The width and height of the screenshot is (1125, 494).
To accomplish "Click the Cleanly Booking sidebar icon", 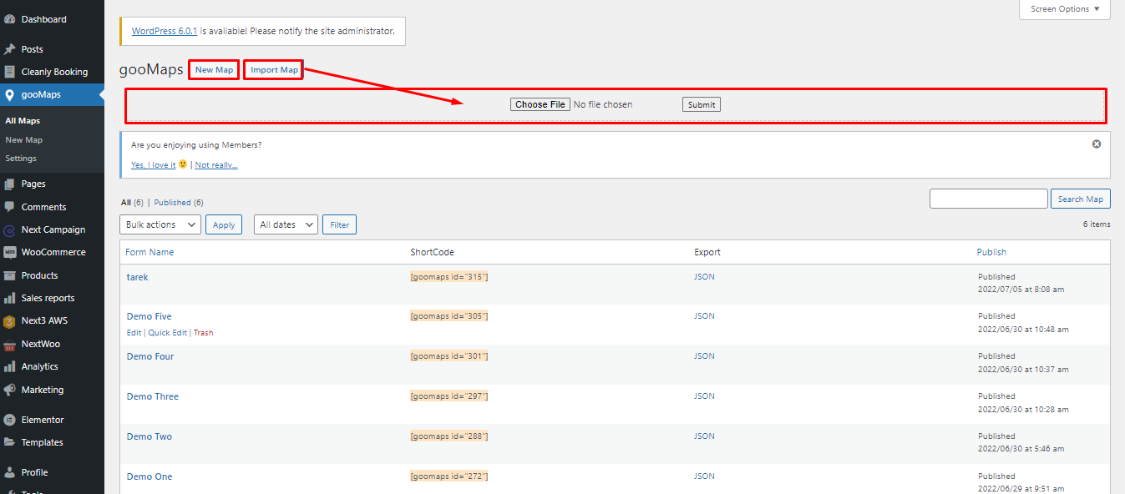I will 10,72.
